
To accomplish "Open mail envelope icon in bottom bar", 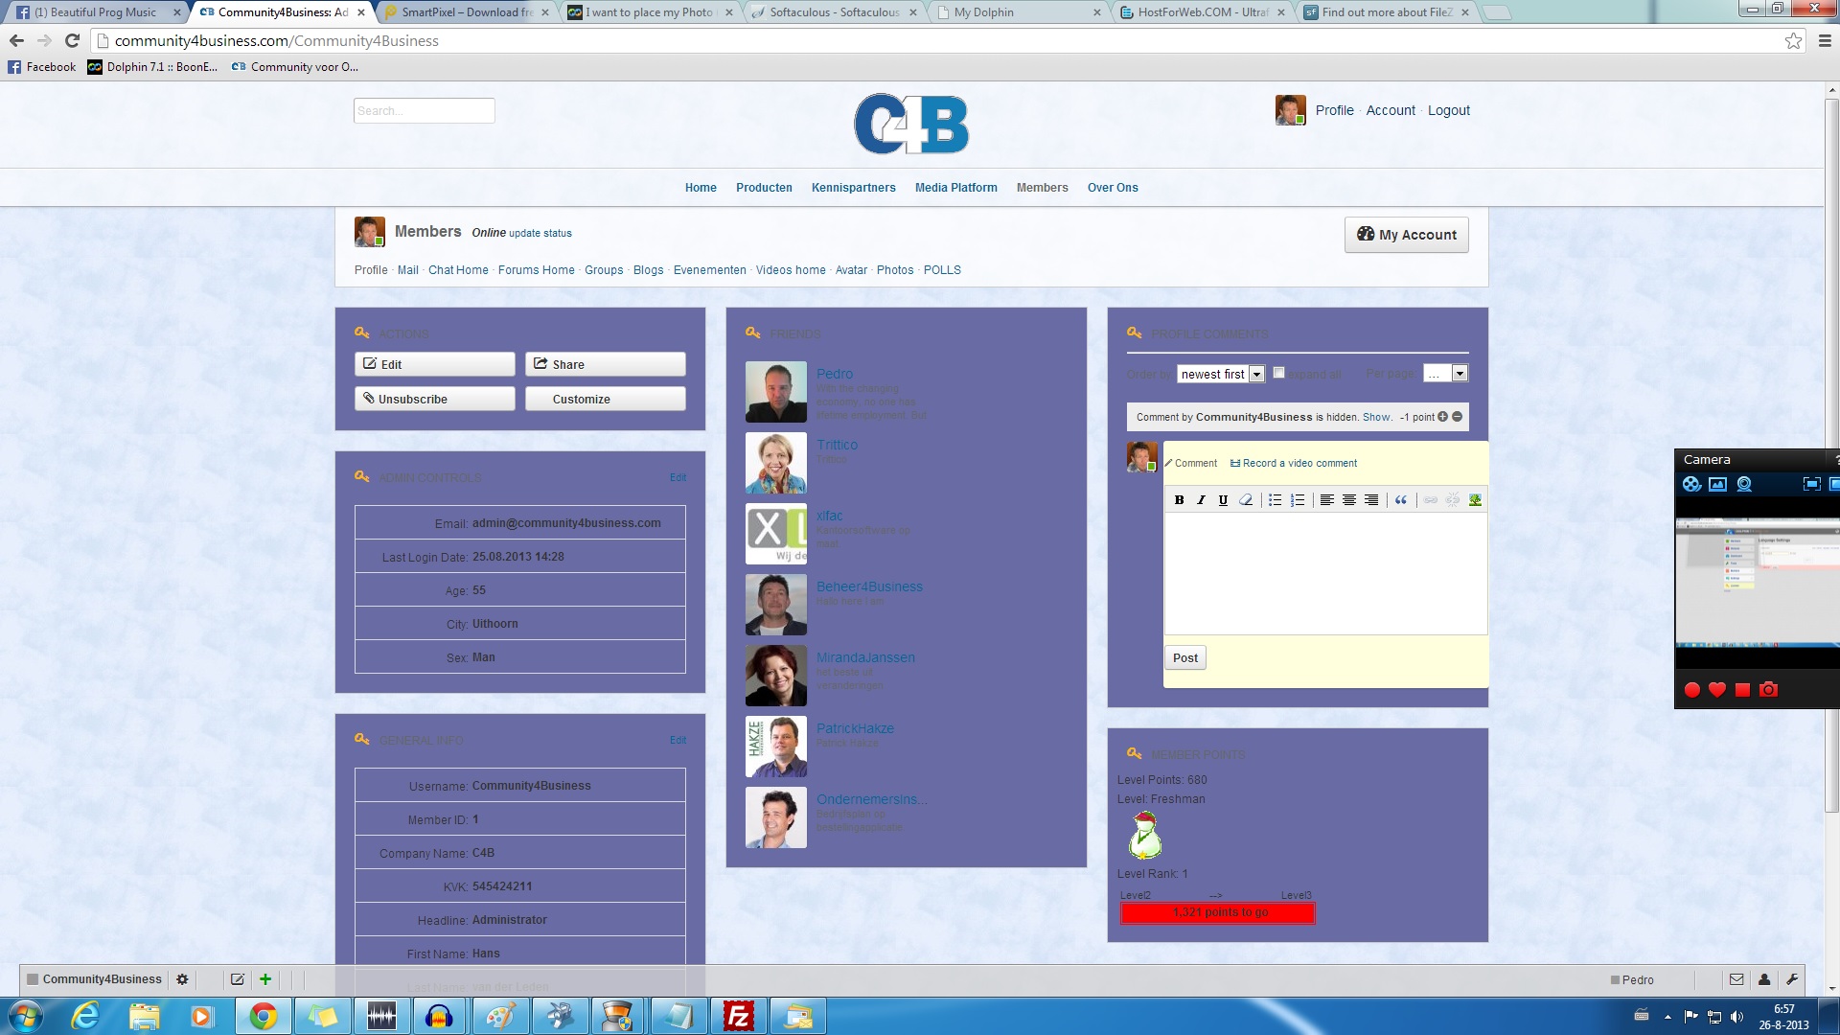I will point(1736,979).
